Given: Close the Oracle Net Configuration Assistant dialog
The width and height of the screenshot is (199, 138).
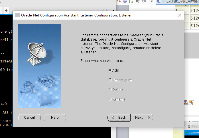Looking at the screenshot, I should (x=180, y=15).
